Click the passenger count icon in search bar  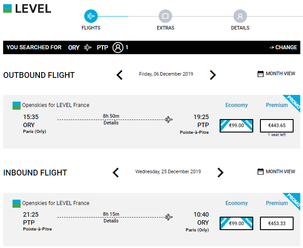[x=118, y=47]
